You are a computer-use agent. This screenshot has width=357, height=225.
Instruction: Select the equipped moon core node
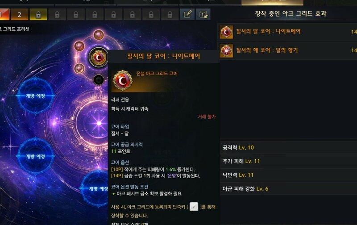tap(99, 57)
